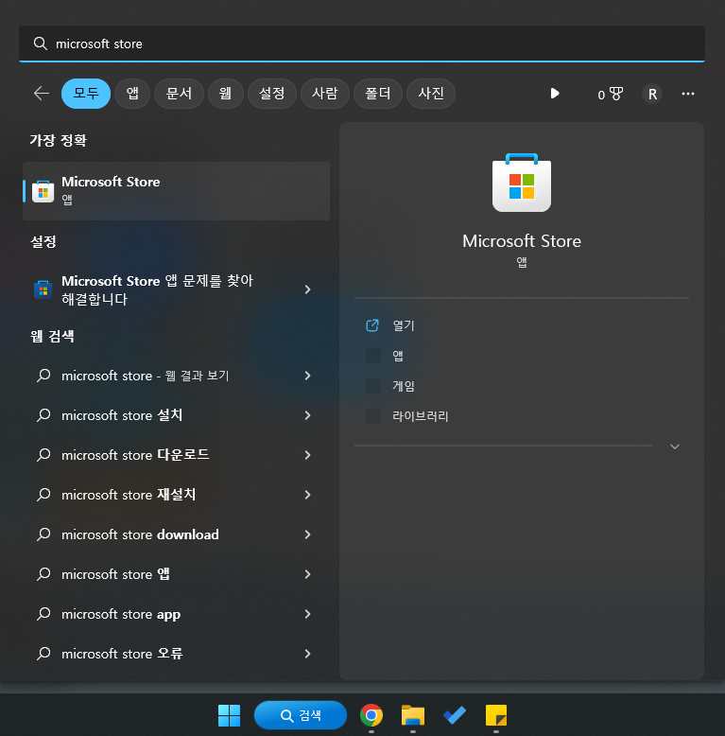
Task: Select the 웹 filter tab
Action: tap(226, 94)
